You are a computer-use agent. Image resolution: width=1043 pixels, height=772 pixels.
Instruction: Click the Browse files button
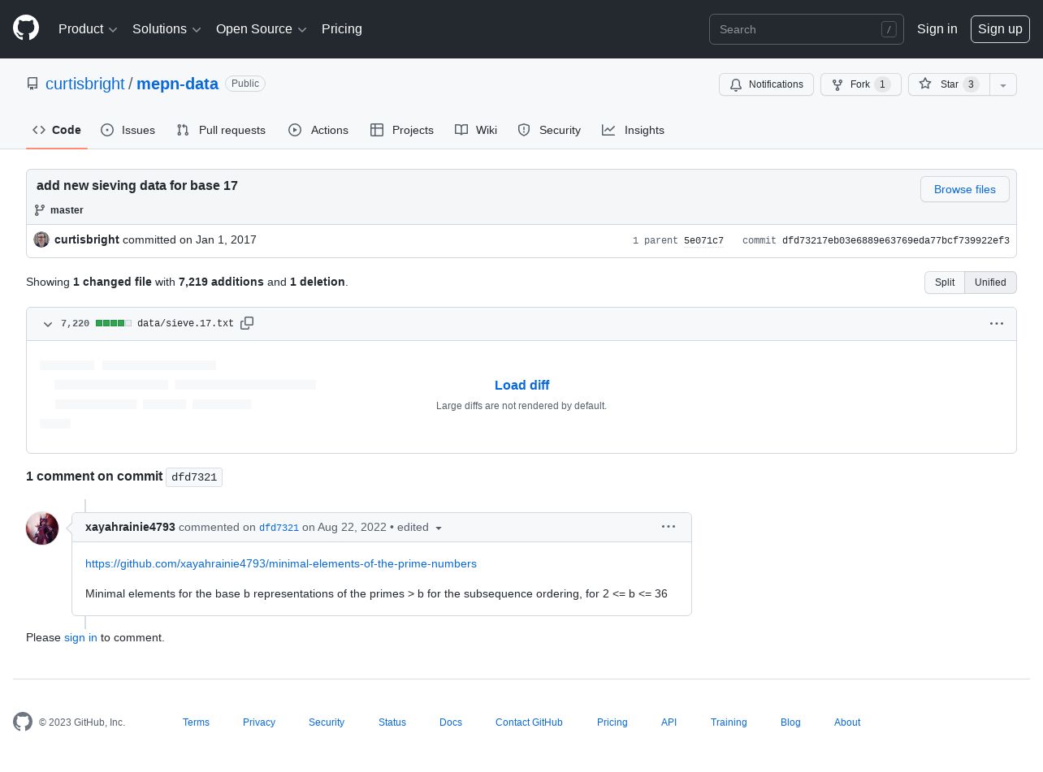coord(965,189)
